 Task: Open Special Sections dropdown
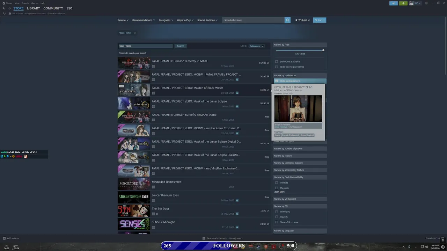207,20
